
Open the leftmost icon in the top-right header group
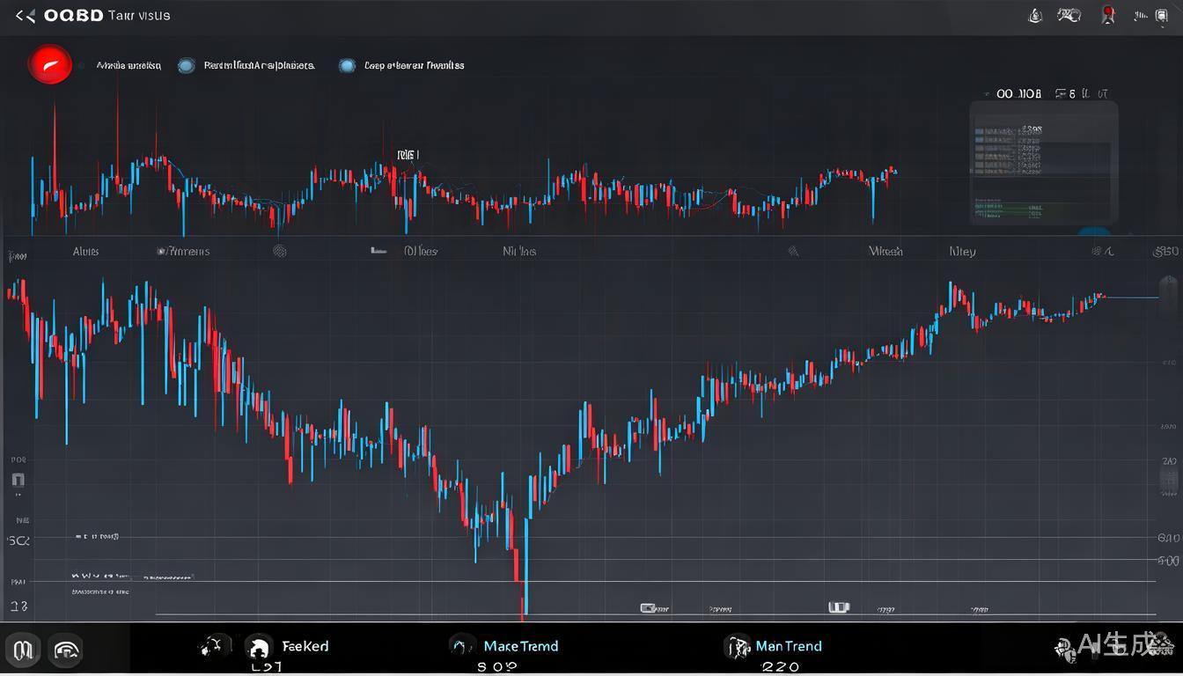click(1036, 15)
